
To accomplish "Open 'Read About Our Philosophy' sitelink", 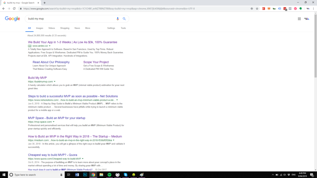I will 51,62.
